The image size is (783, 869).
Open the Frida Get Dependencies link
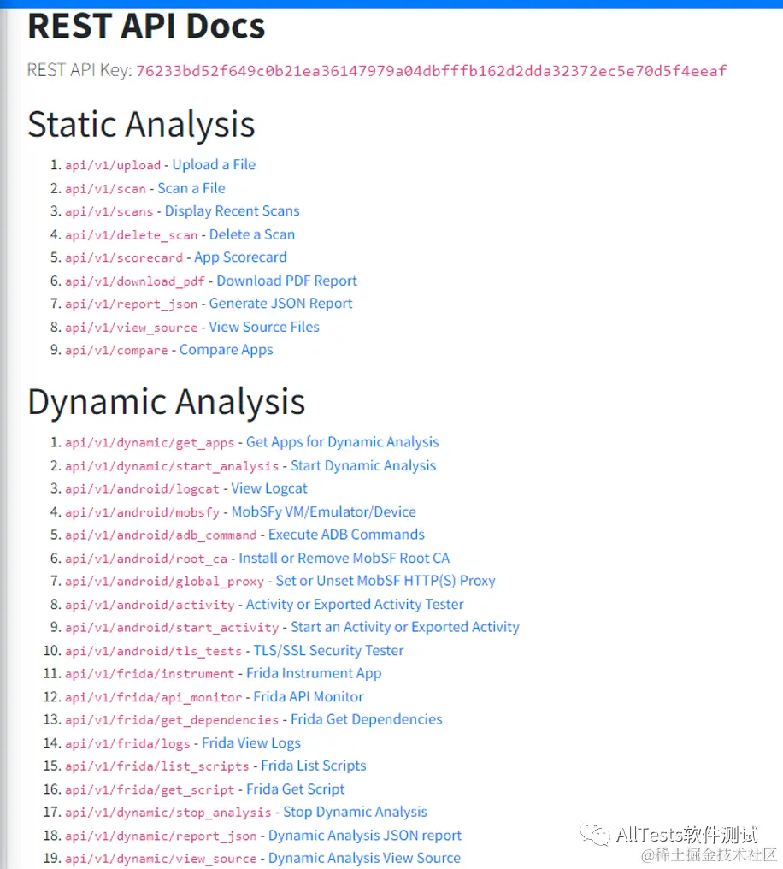(x=367, y=718)
